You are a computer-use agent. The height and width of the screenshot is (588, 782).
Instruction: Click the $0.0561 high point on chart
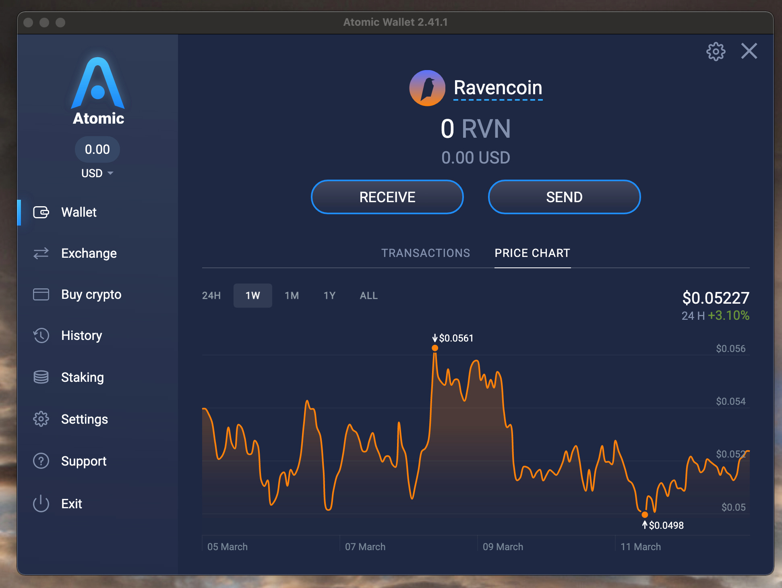[x=435, y=348]
